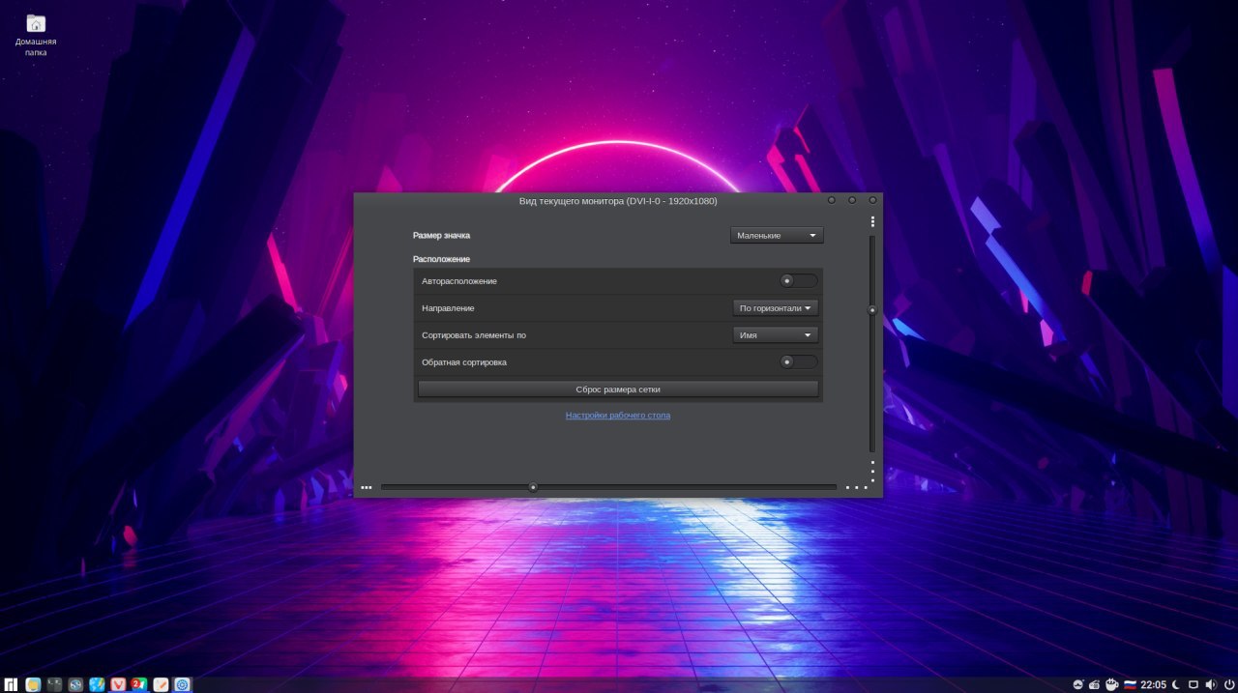Open the terminal from the taskbar

pyautogui.click(x=54, y=684)
